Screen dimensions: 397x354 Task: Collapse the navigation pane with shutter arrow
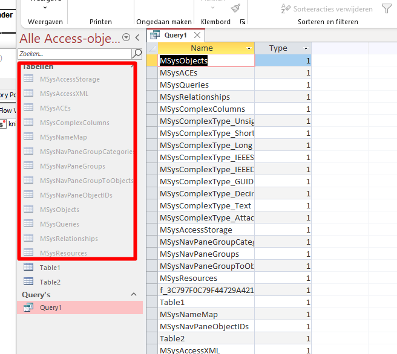click(x=137, y=37)
